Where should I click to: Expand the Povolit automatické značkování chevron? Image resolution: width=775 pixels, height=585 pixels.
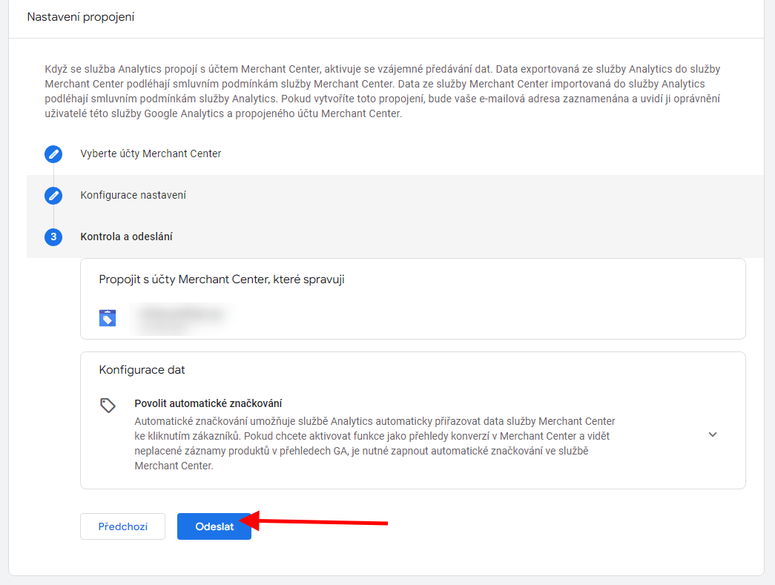tap(712, 434)
